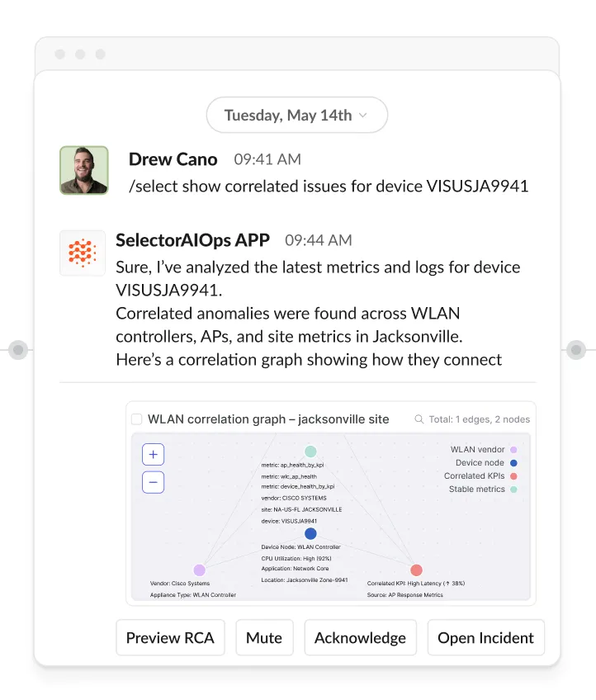Click the Correlated KPIs legend swatch
This screenshot has width=596, height=700.
pyautogui.click(x=513, y=476)
